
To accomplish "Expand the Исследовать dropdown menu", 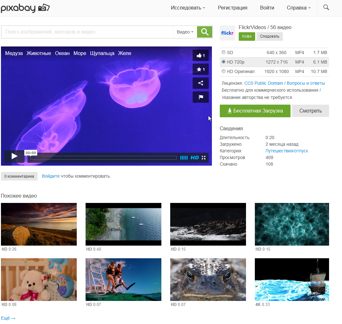I will (188, 8).
